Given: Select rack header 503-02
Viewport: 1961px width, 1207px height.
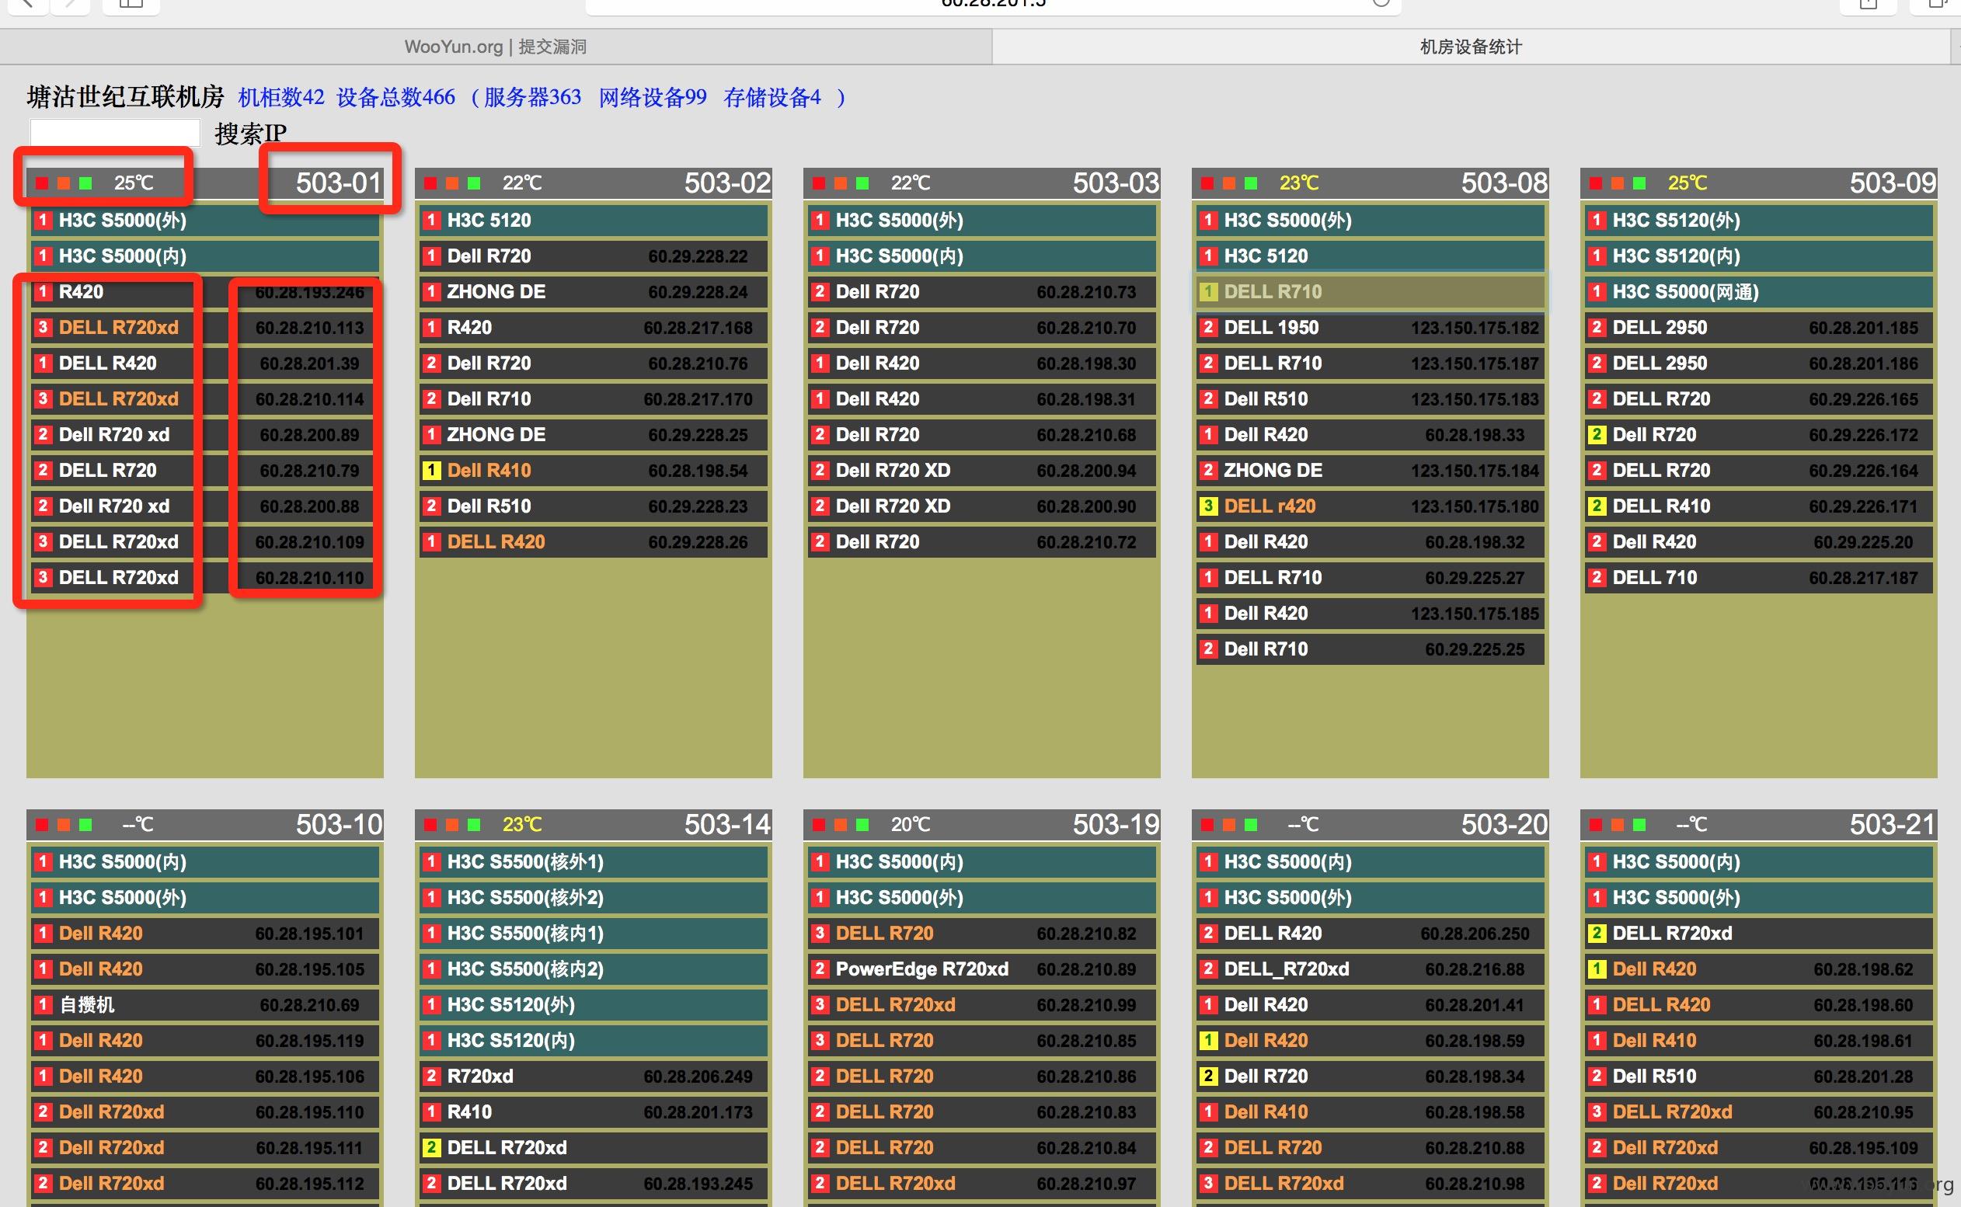Looking at the screenshot, I should tap(594, 183).
